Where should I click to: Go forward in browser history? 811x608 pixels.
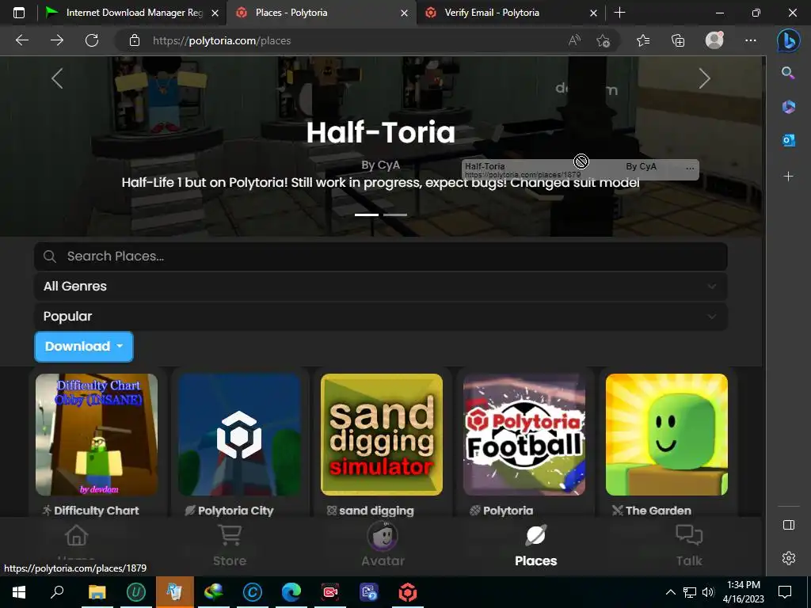point(57,40)
